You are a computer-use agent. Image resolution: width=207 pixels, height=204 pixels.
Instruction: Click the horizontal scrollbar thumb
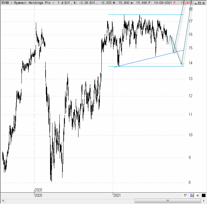[x=168, y=201]
